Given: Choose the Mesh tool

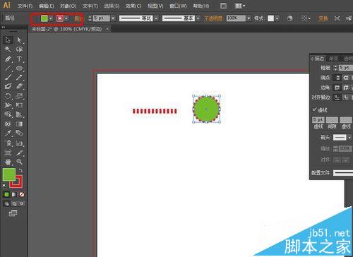Looking at the screenshot, I should coord(8,124).
